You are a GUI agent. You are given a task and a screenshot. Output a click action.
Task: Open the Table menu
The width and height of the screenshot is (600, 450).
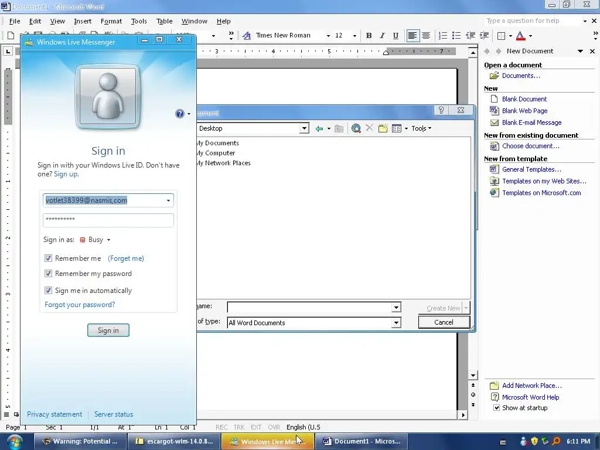pos(164,22)
